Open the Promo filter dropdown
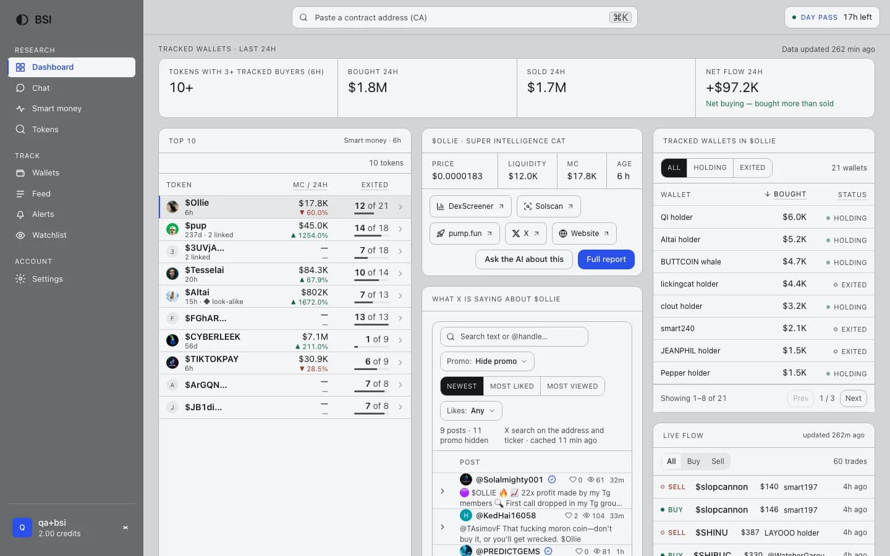890x556 pixels. coord(487,361)
